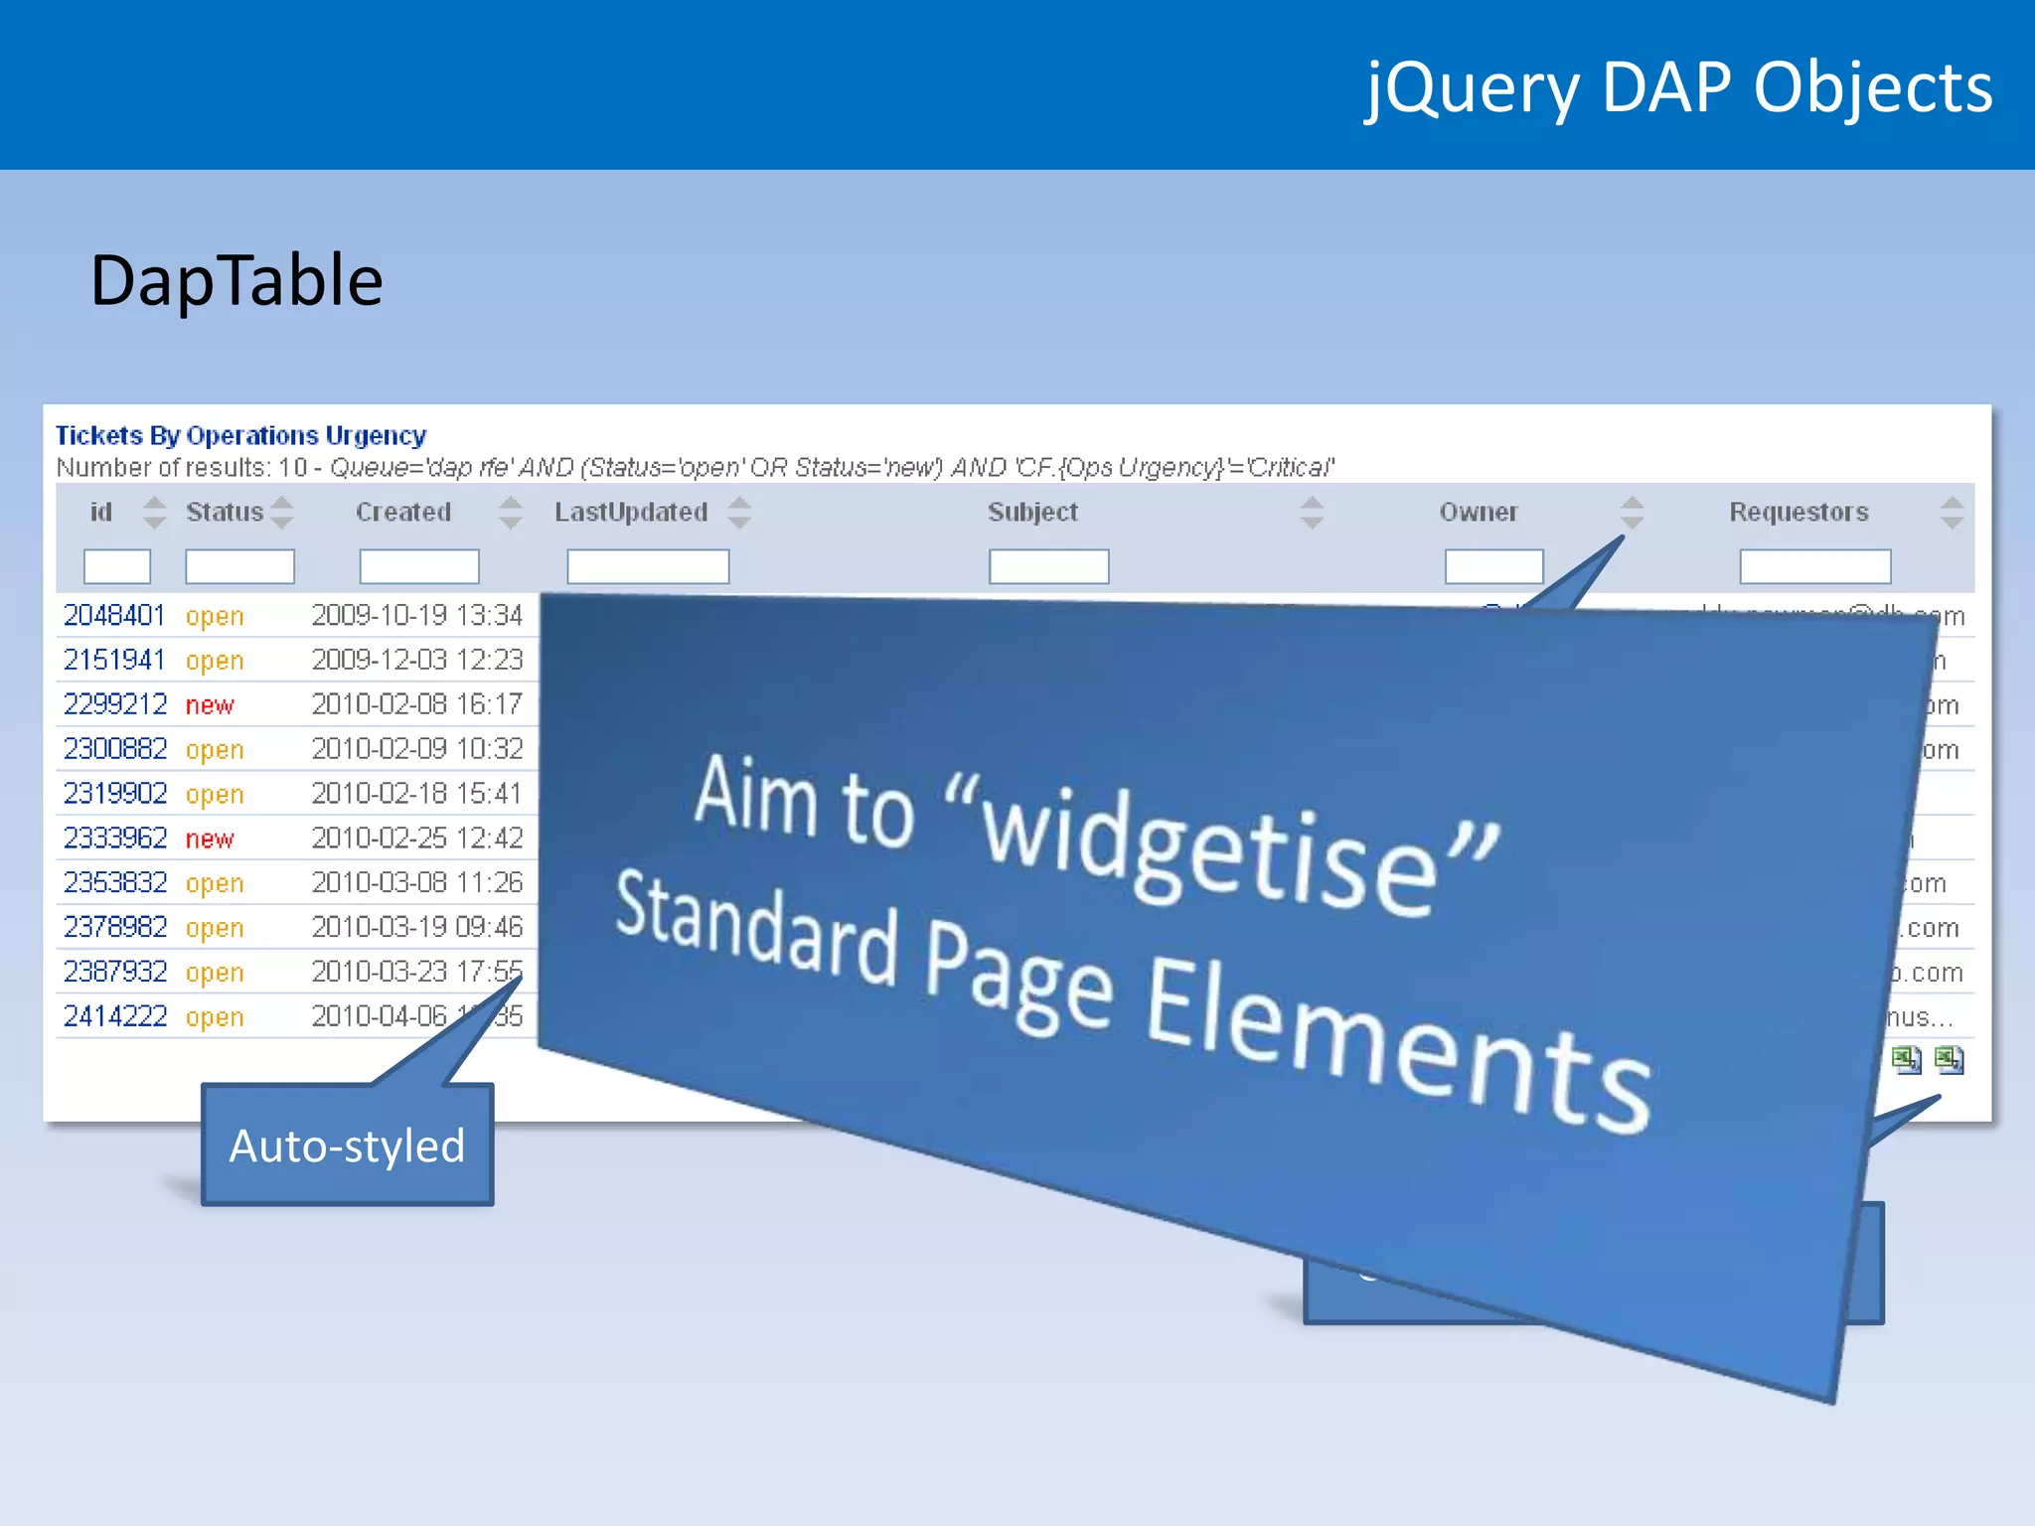Click the Created column filter box
2035x1526 pixels.
pyautogui.click(x=419, y=566)
